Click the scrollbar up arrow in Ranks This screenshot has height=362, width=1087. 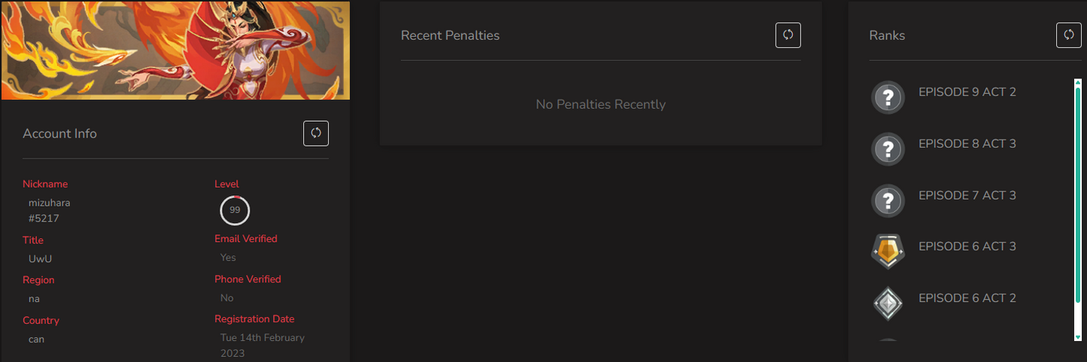tap(1077, 82)
